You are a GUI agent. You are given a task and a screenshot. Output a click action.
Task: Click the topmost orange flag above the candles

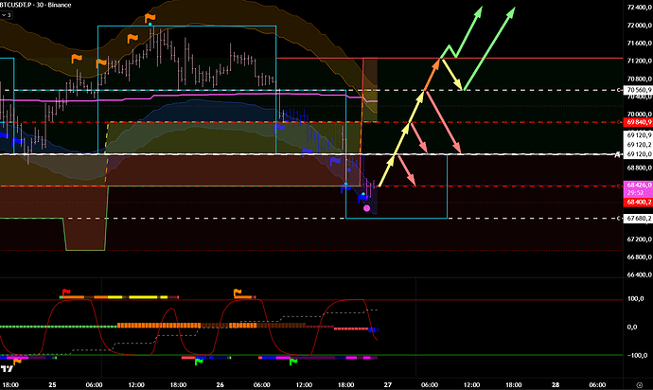[149, 19]
